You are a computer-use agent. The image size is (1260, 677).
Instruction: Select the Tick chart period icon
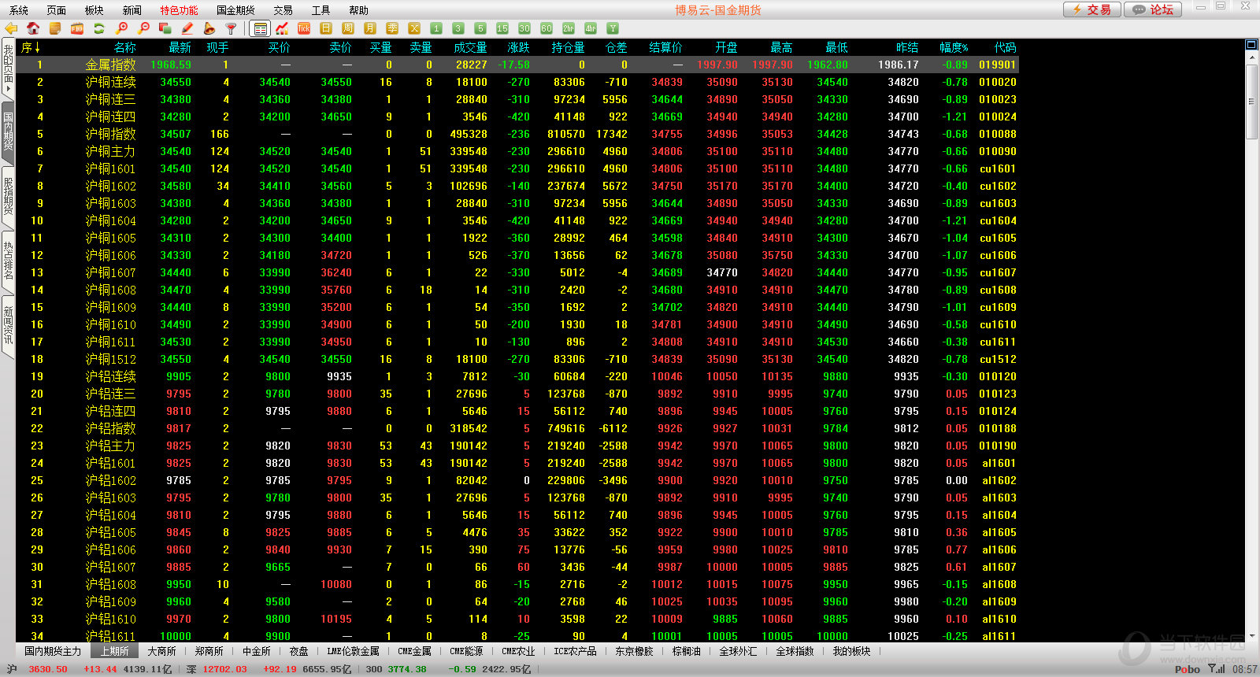coord(304,28)
